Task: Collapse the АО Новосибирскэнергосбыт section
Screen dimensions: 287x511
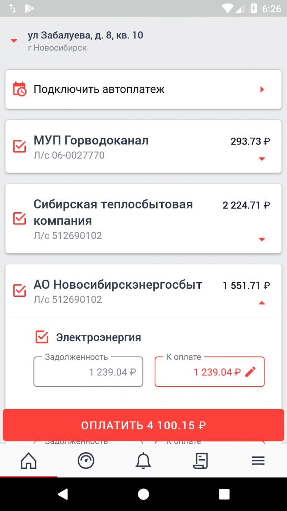Action: coord(262,303)
